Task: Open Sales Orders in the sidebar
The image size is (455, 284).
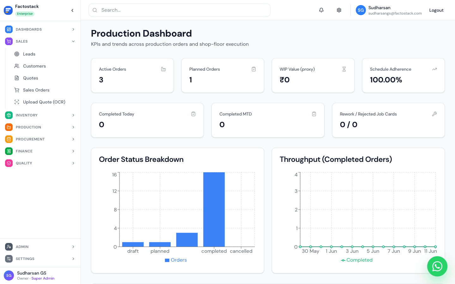Action: coord(44,90)
